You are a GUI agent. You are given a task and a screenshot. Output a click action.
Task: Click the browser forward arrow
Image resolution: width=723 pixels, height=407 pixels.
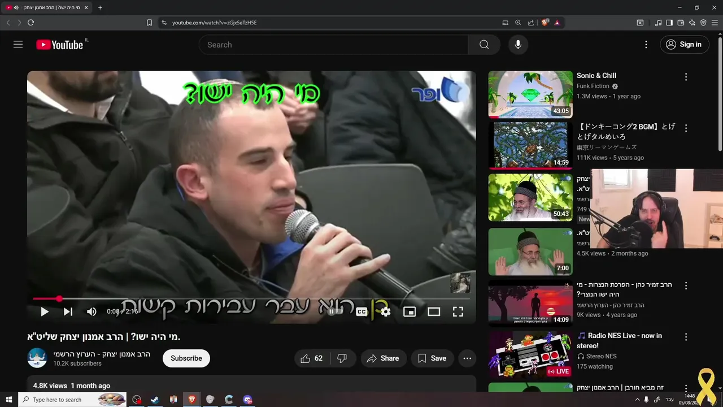tap(19, 23)
